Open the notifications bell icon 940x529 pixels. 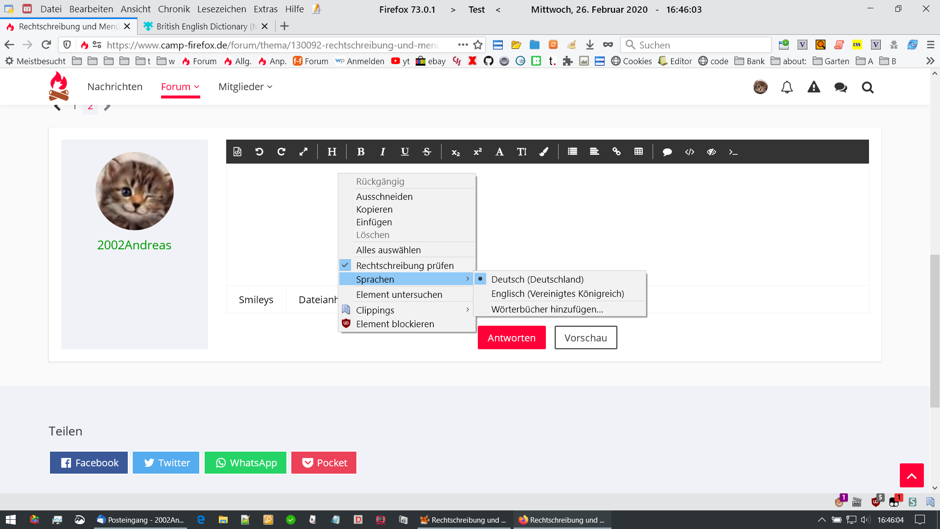click(x=787, y=87)
